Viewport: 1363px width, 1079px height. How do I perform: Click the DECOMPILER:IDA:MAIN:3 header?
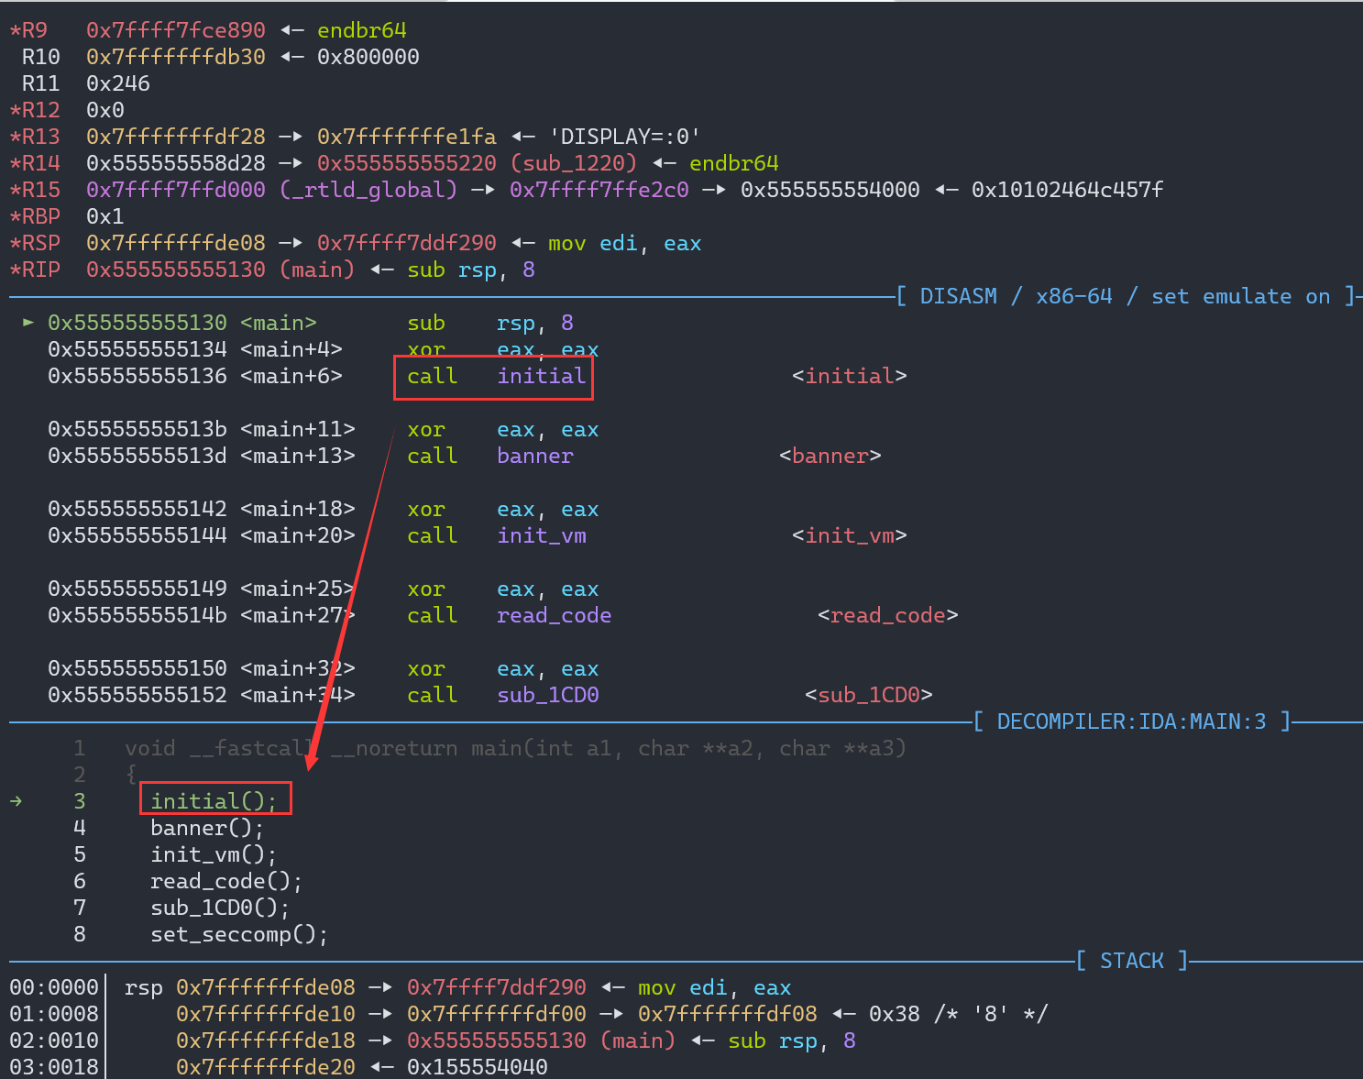(x=1132, y=721)
